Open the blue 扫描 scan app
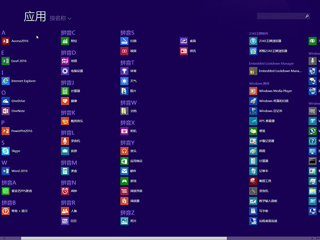This screenshot has width=320, height=240. pos(128,41)
